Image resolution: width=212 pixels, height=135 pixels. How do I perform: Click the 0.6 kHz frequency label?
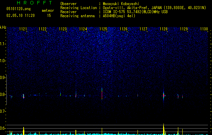click(x=3, y=128)
